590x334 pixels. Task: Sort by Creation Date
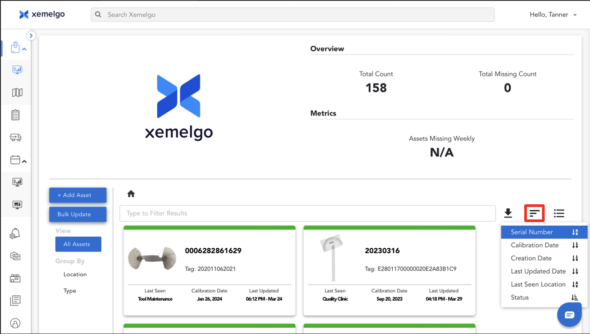[x=544, y=258]
